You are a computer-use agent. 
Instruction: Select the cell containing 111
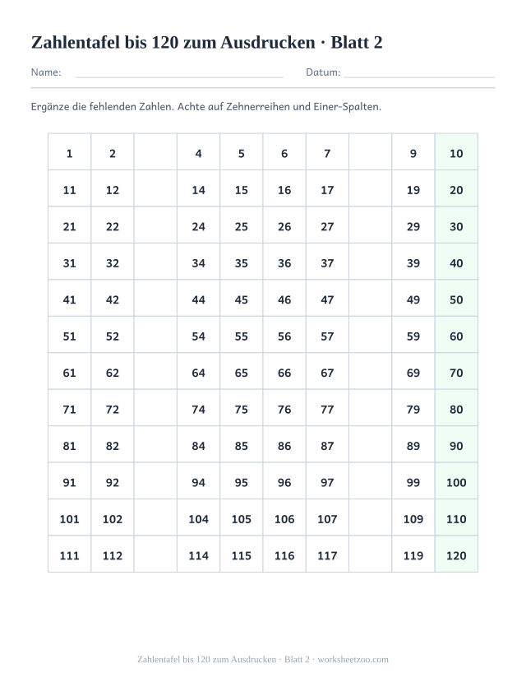point(70,554)
